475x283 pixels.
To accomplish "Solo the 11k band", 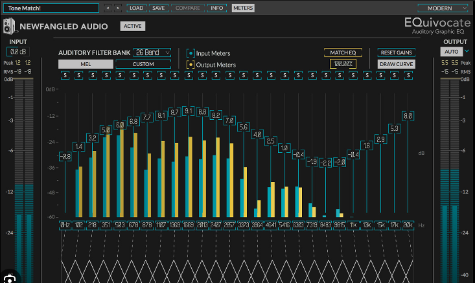I will click(x=353, y=75).
